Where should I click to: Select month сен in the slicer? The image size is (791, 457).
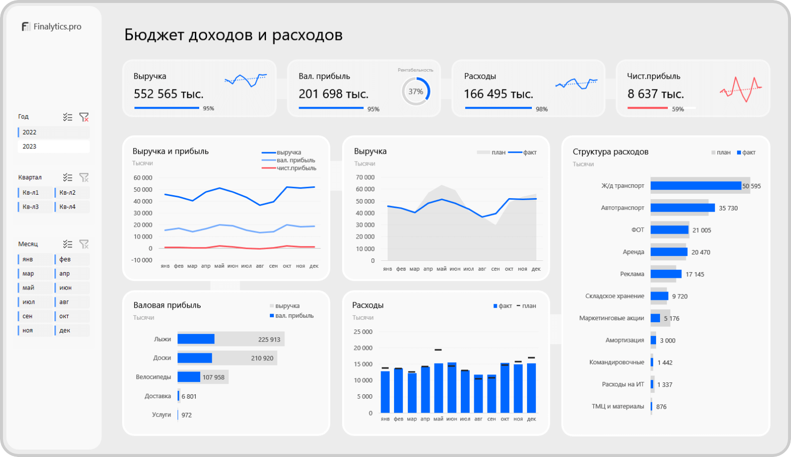35,316
